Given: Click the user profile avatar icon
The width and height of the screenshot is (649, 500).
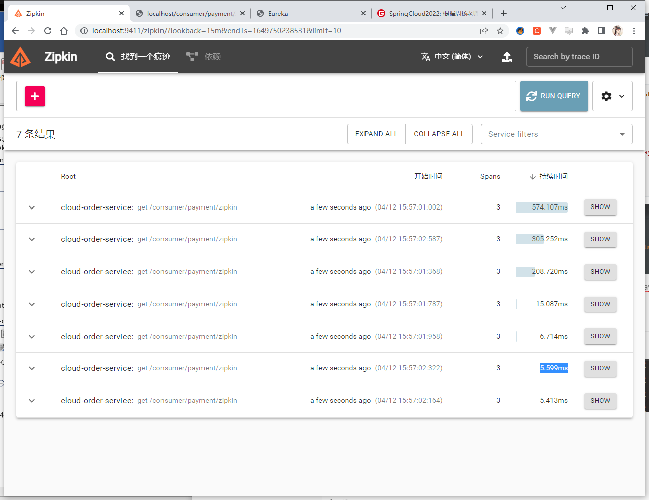Looking at the screenshot, I should (617, 31).
